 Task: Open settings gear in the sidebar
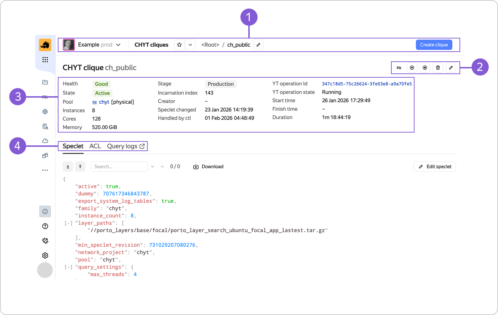45,255
